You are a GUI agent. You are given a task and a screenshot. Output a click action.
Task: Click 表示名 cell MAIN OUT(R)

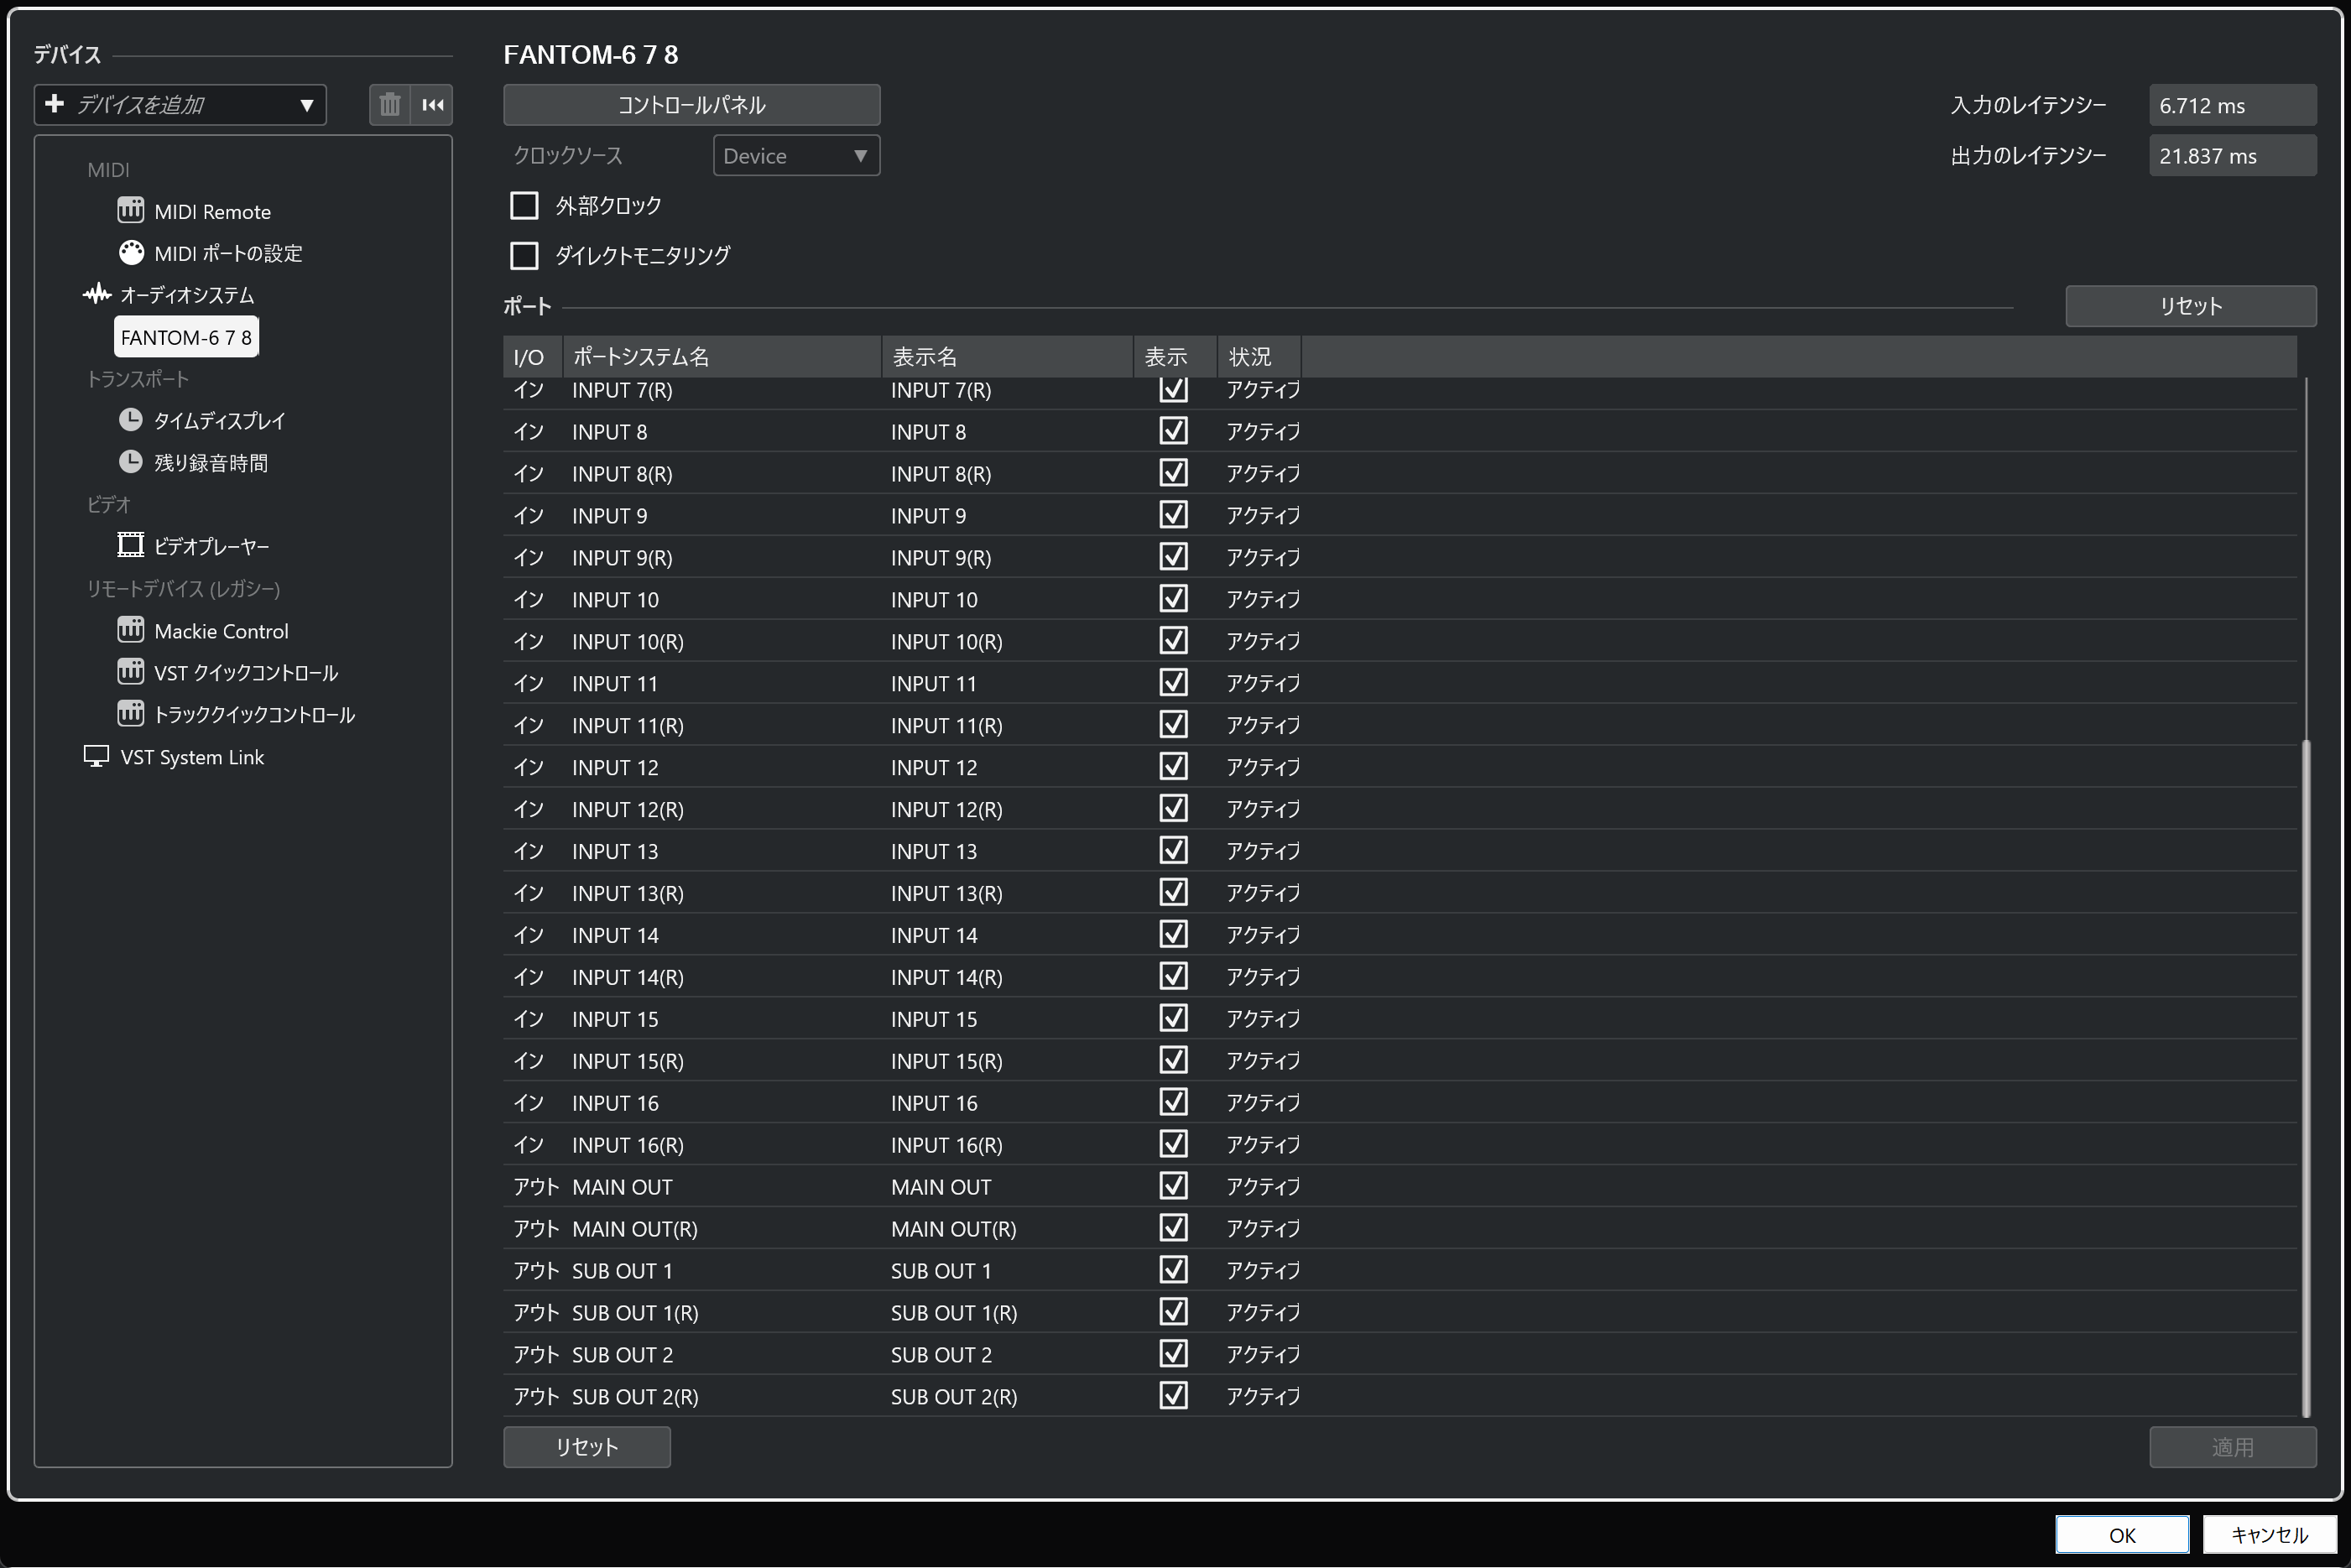954,1229
